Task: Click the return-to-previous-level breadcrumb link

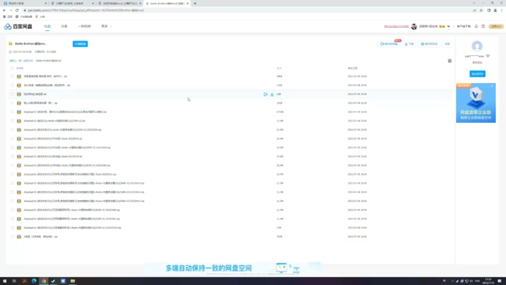Action: click(x=15, y=61)
